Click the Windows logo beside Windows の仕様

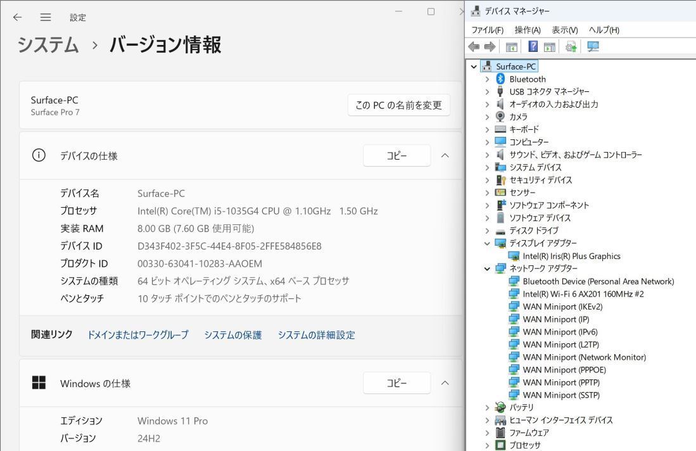point(39,383)
